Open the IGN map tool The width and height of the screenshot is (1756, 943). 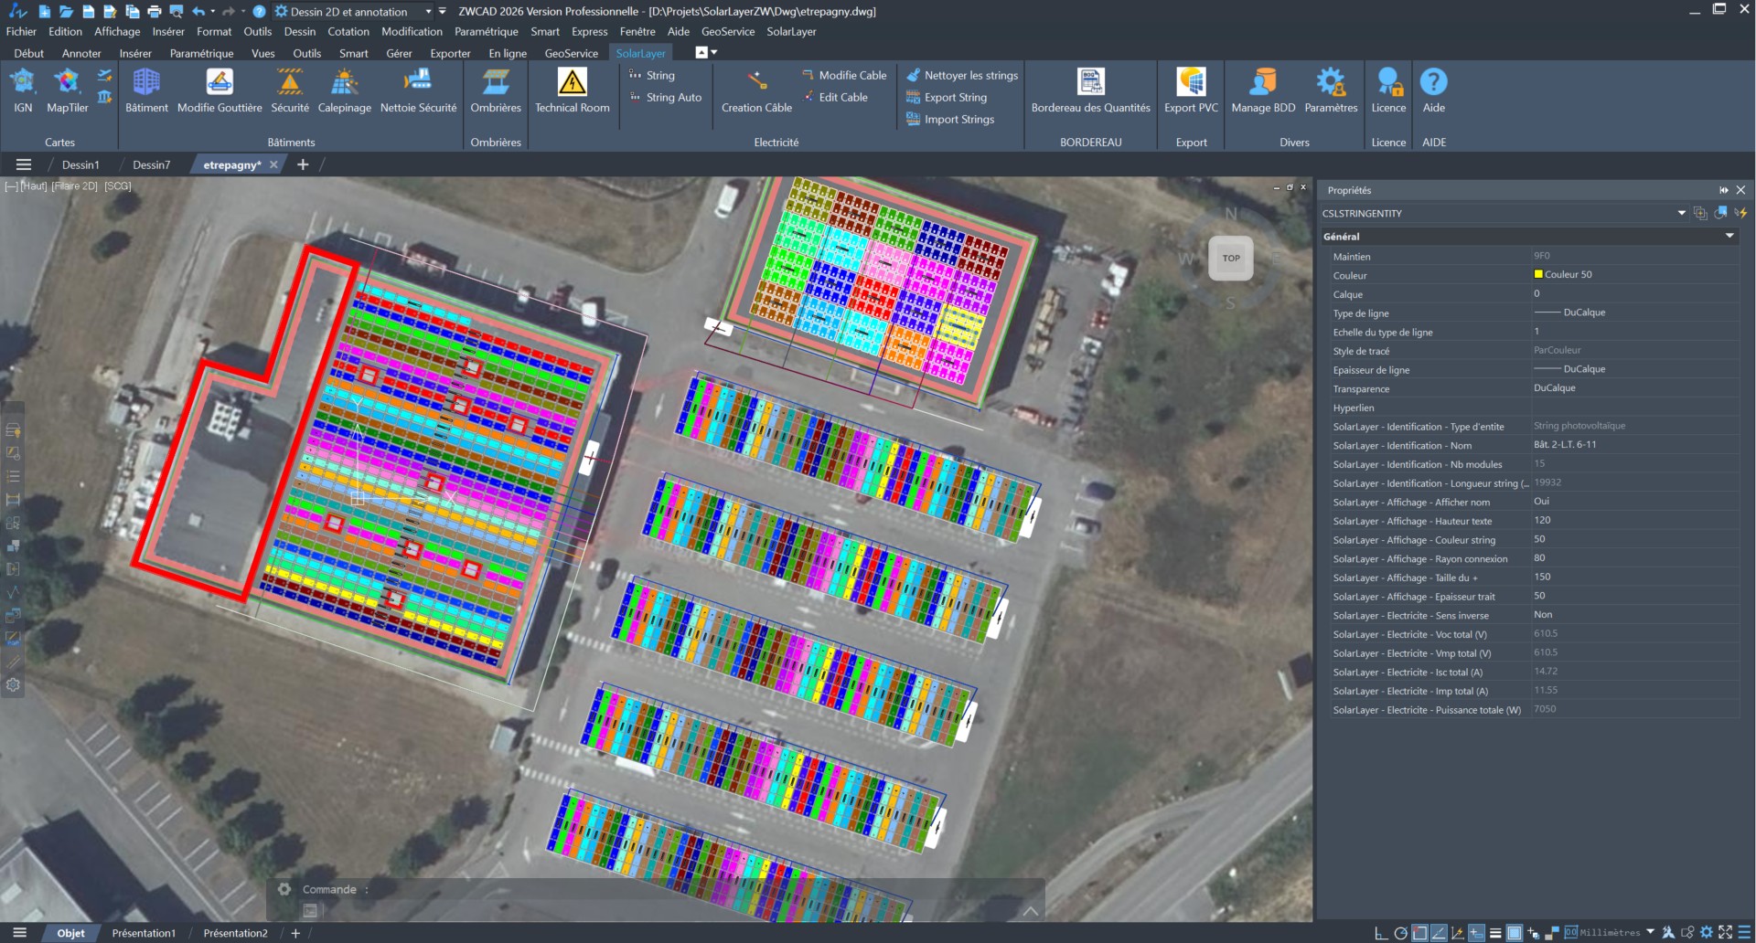pos(23,90)
